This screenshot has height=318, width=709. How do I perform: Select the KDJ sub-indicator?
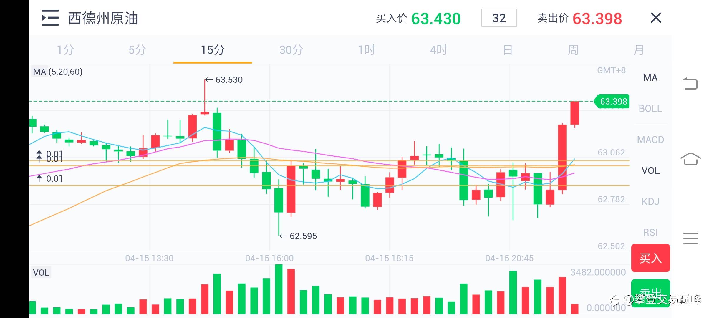pos(650,201)
